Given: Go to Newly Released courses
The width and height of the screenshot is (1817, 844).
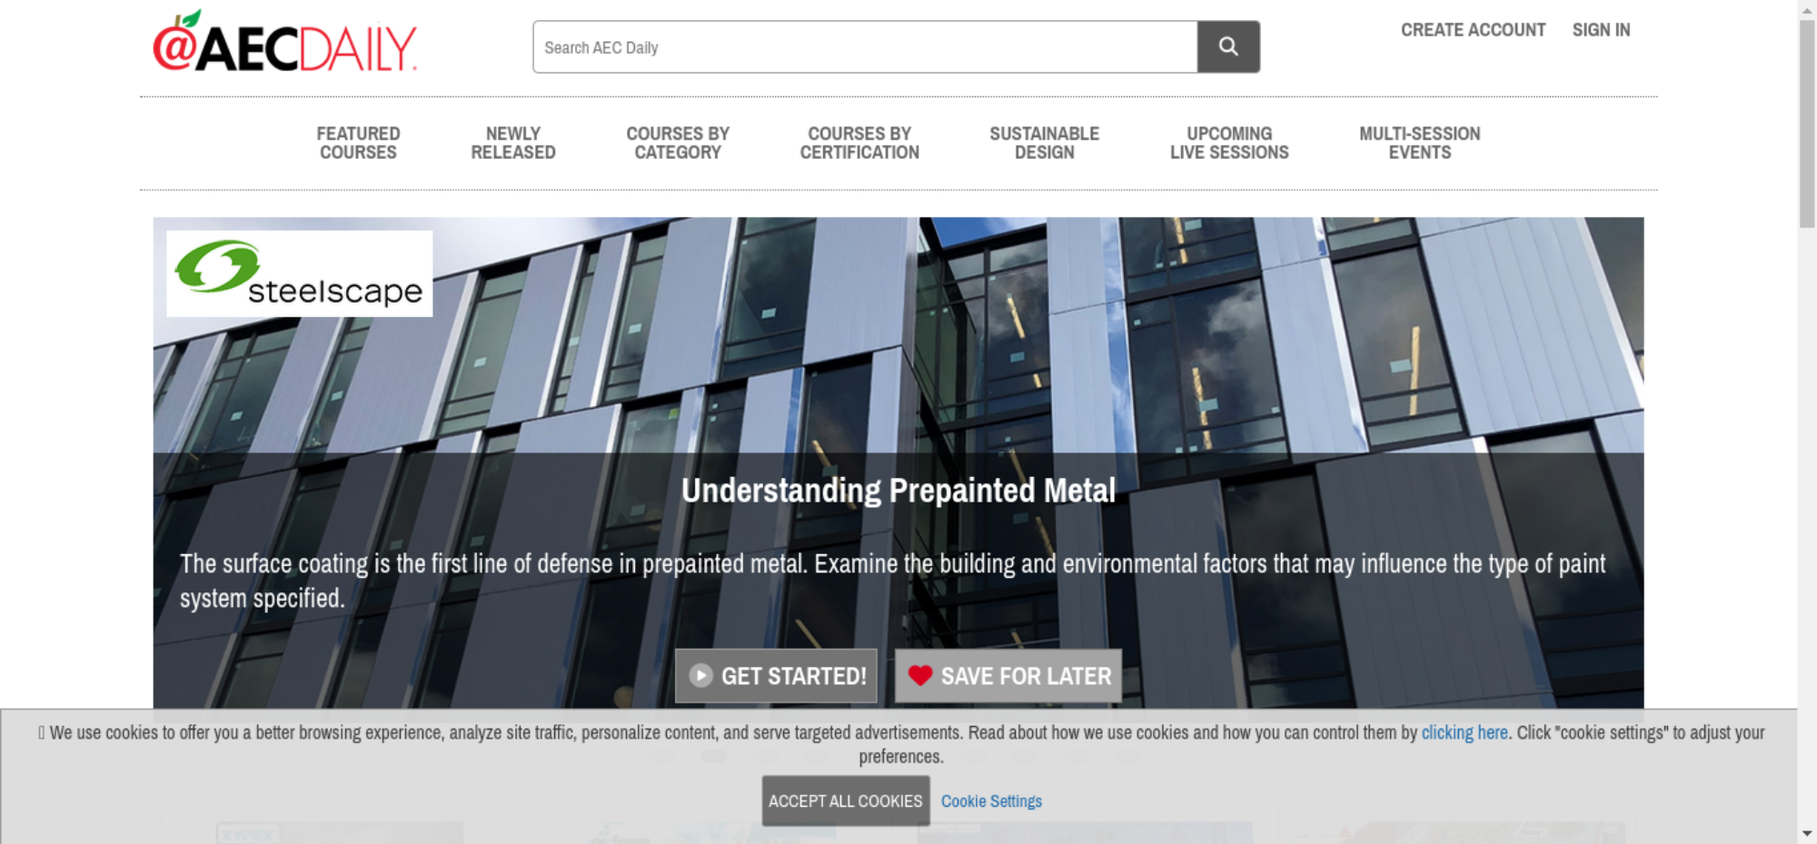Looking at the screenshot, I should click(512, 144).
